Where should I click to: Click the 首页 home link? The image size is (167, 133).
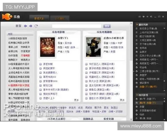(18, 26)
